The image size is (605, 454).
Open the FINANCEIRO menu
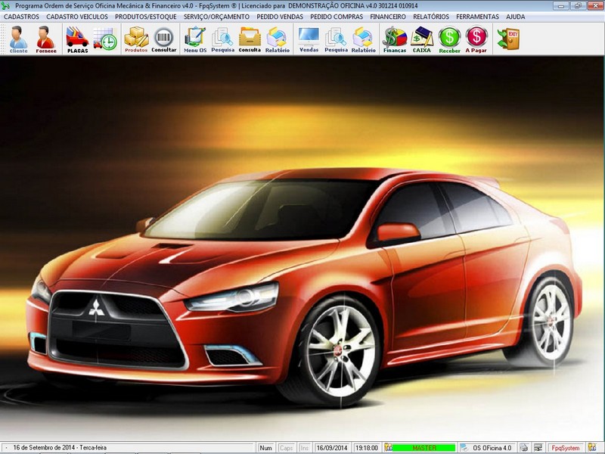(x=388, y=17)
